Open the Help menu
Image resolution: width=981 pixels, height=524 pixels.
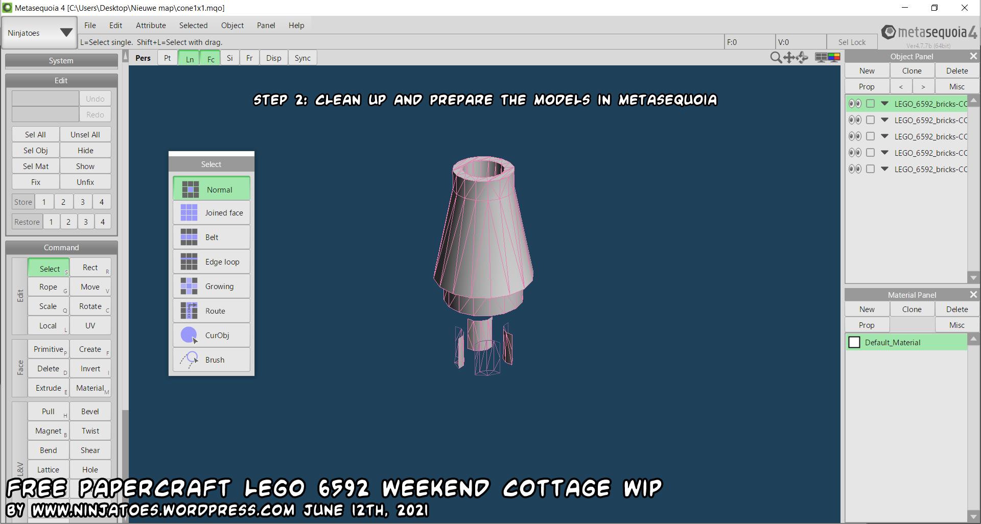tap(296, 25)
